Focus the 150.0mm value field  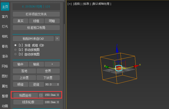(x=50, y=95)
